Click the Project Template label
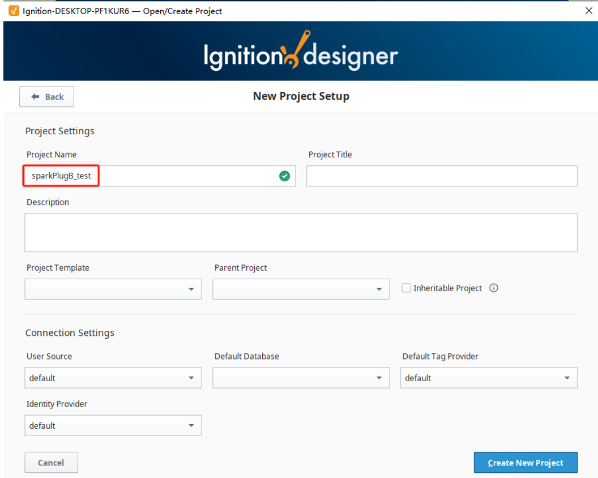The height and width of the screenshot is (478, 598). (x=58, y=268)
